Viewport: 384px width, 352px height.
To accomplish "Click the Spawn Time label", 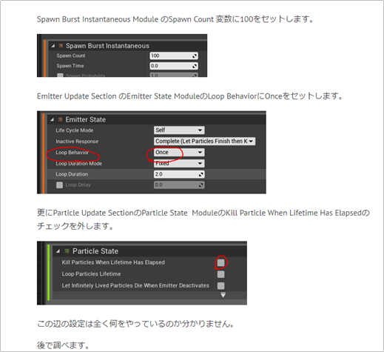I will pos(70,66).
